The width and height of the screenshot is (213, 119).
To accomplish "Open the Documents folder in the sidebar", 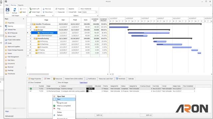I will point(11,63).
